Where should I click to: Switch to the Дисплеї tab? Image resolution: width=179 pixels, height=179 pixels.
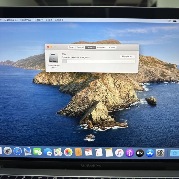[x=80, y=47]
